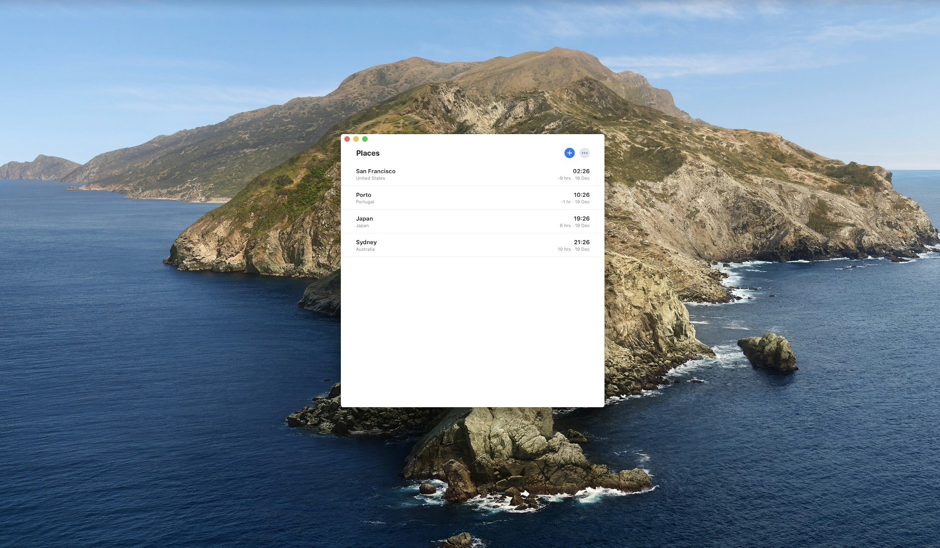
Task: Click the 10:26 time value
Action: [581, 195]
